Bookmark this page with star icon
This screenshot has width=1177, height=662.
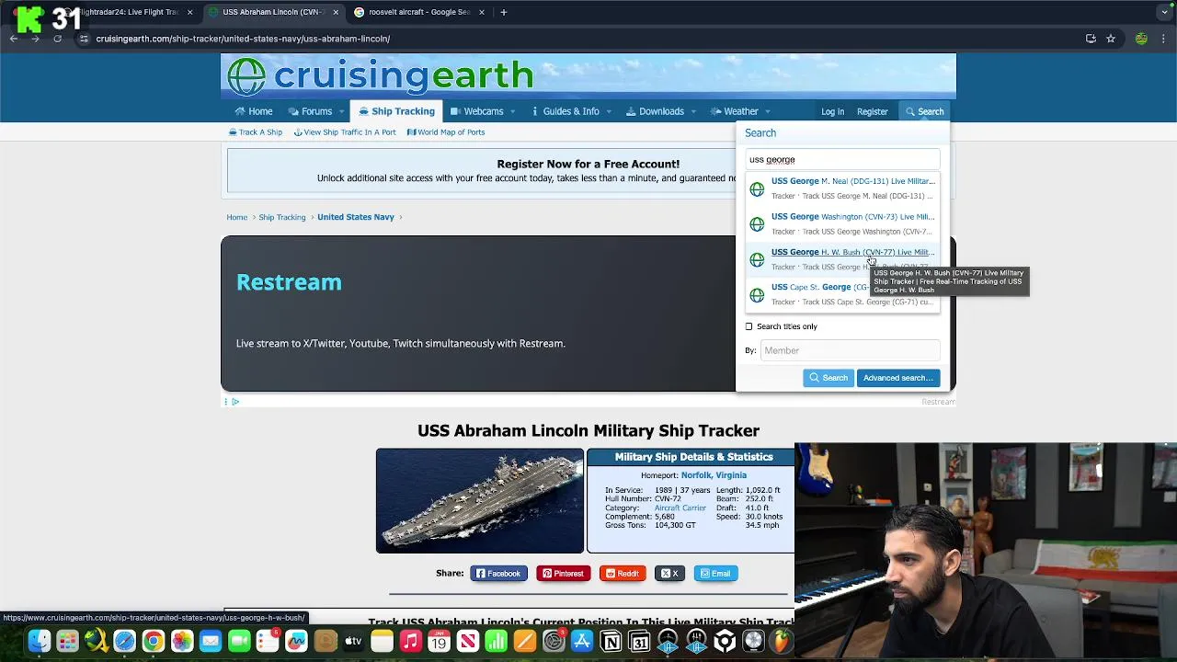pos(1111,39)
